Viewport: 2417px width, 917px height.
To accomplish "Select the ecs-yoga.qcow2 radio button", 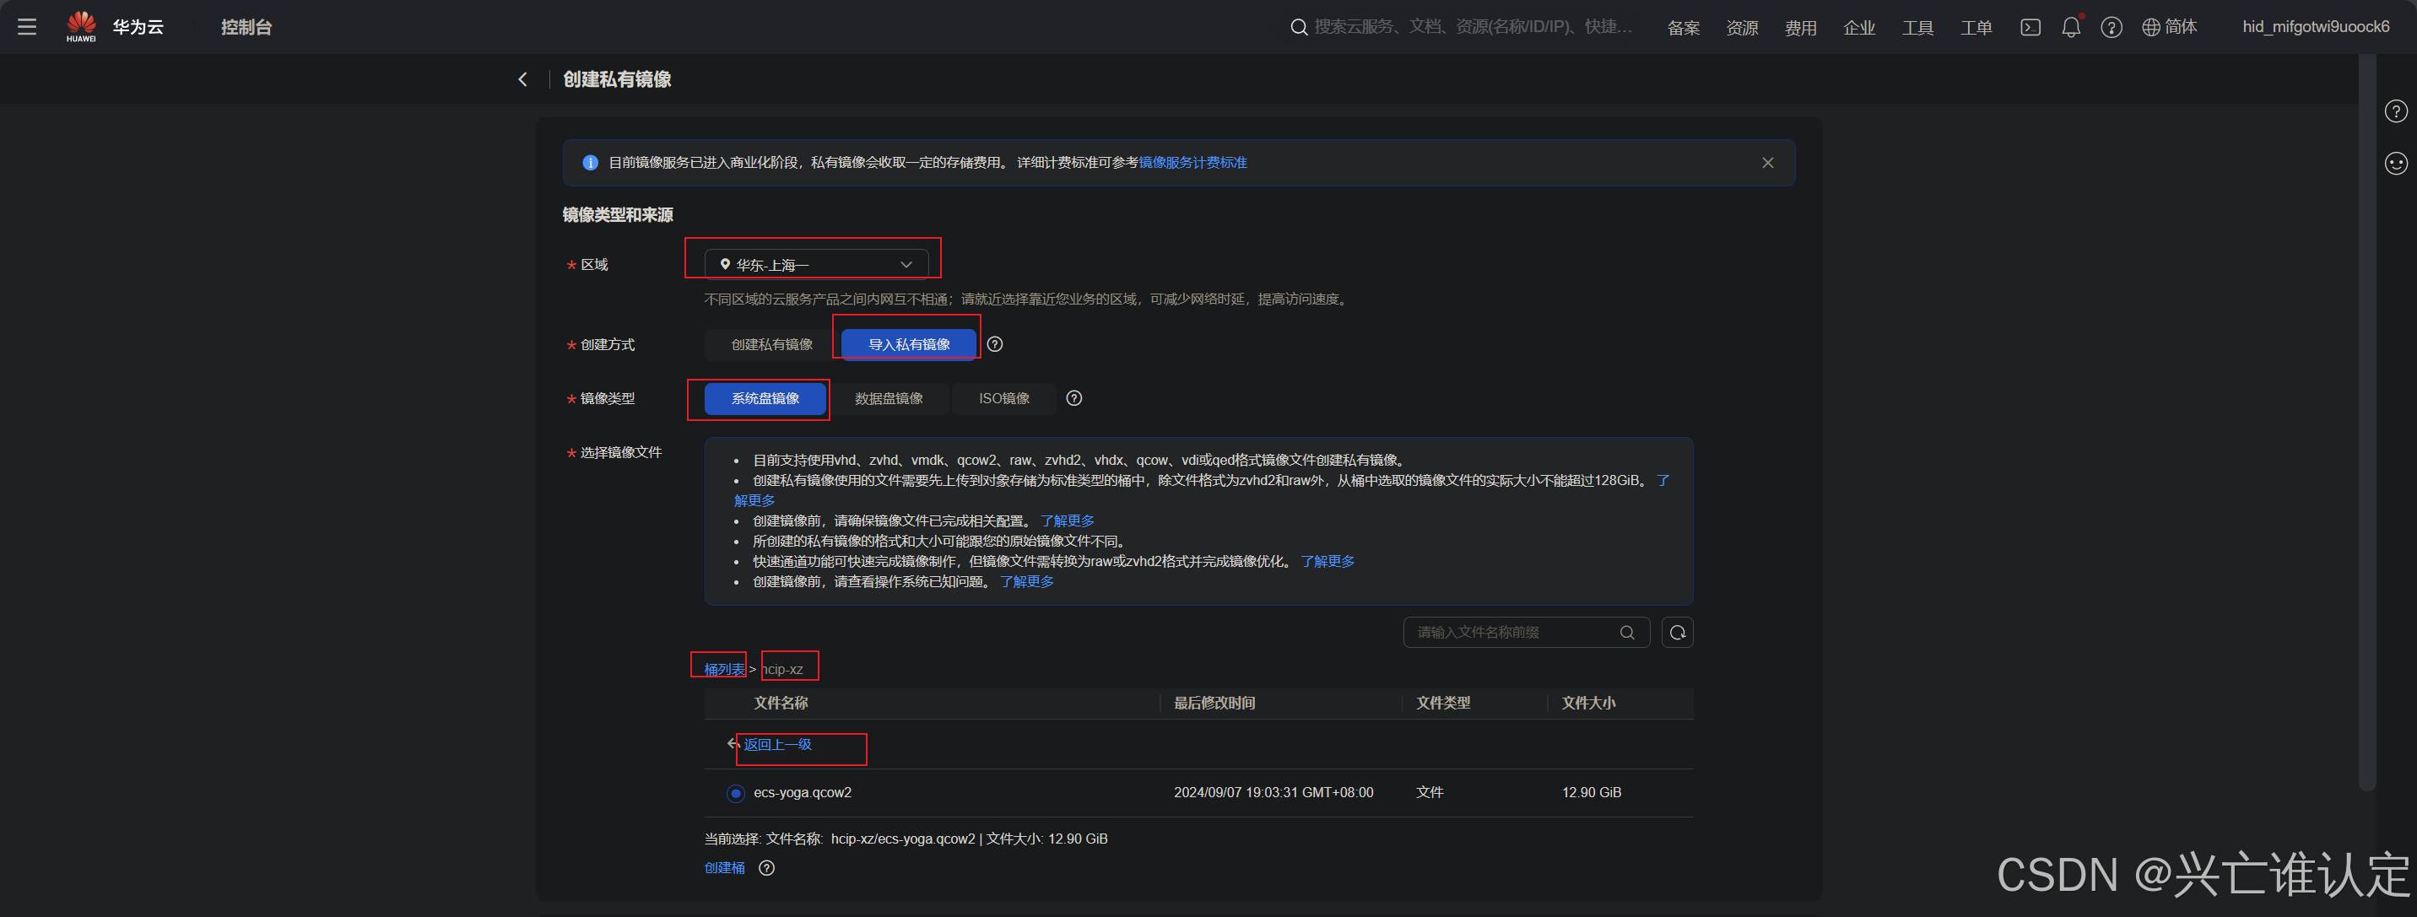I will pos(736,793).
